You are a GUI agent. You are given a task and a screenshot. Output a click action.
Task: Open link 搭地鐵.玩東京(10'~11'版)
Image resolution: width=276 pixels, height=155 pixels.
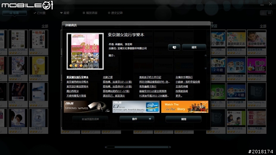(117, 82)
